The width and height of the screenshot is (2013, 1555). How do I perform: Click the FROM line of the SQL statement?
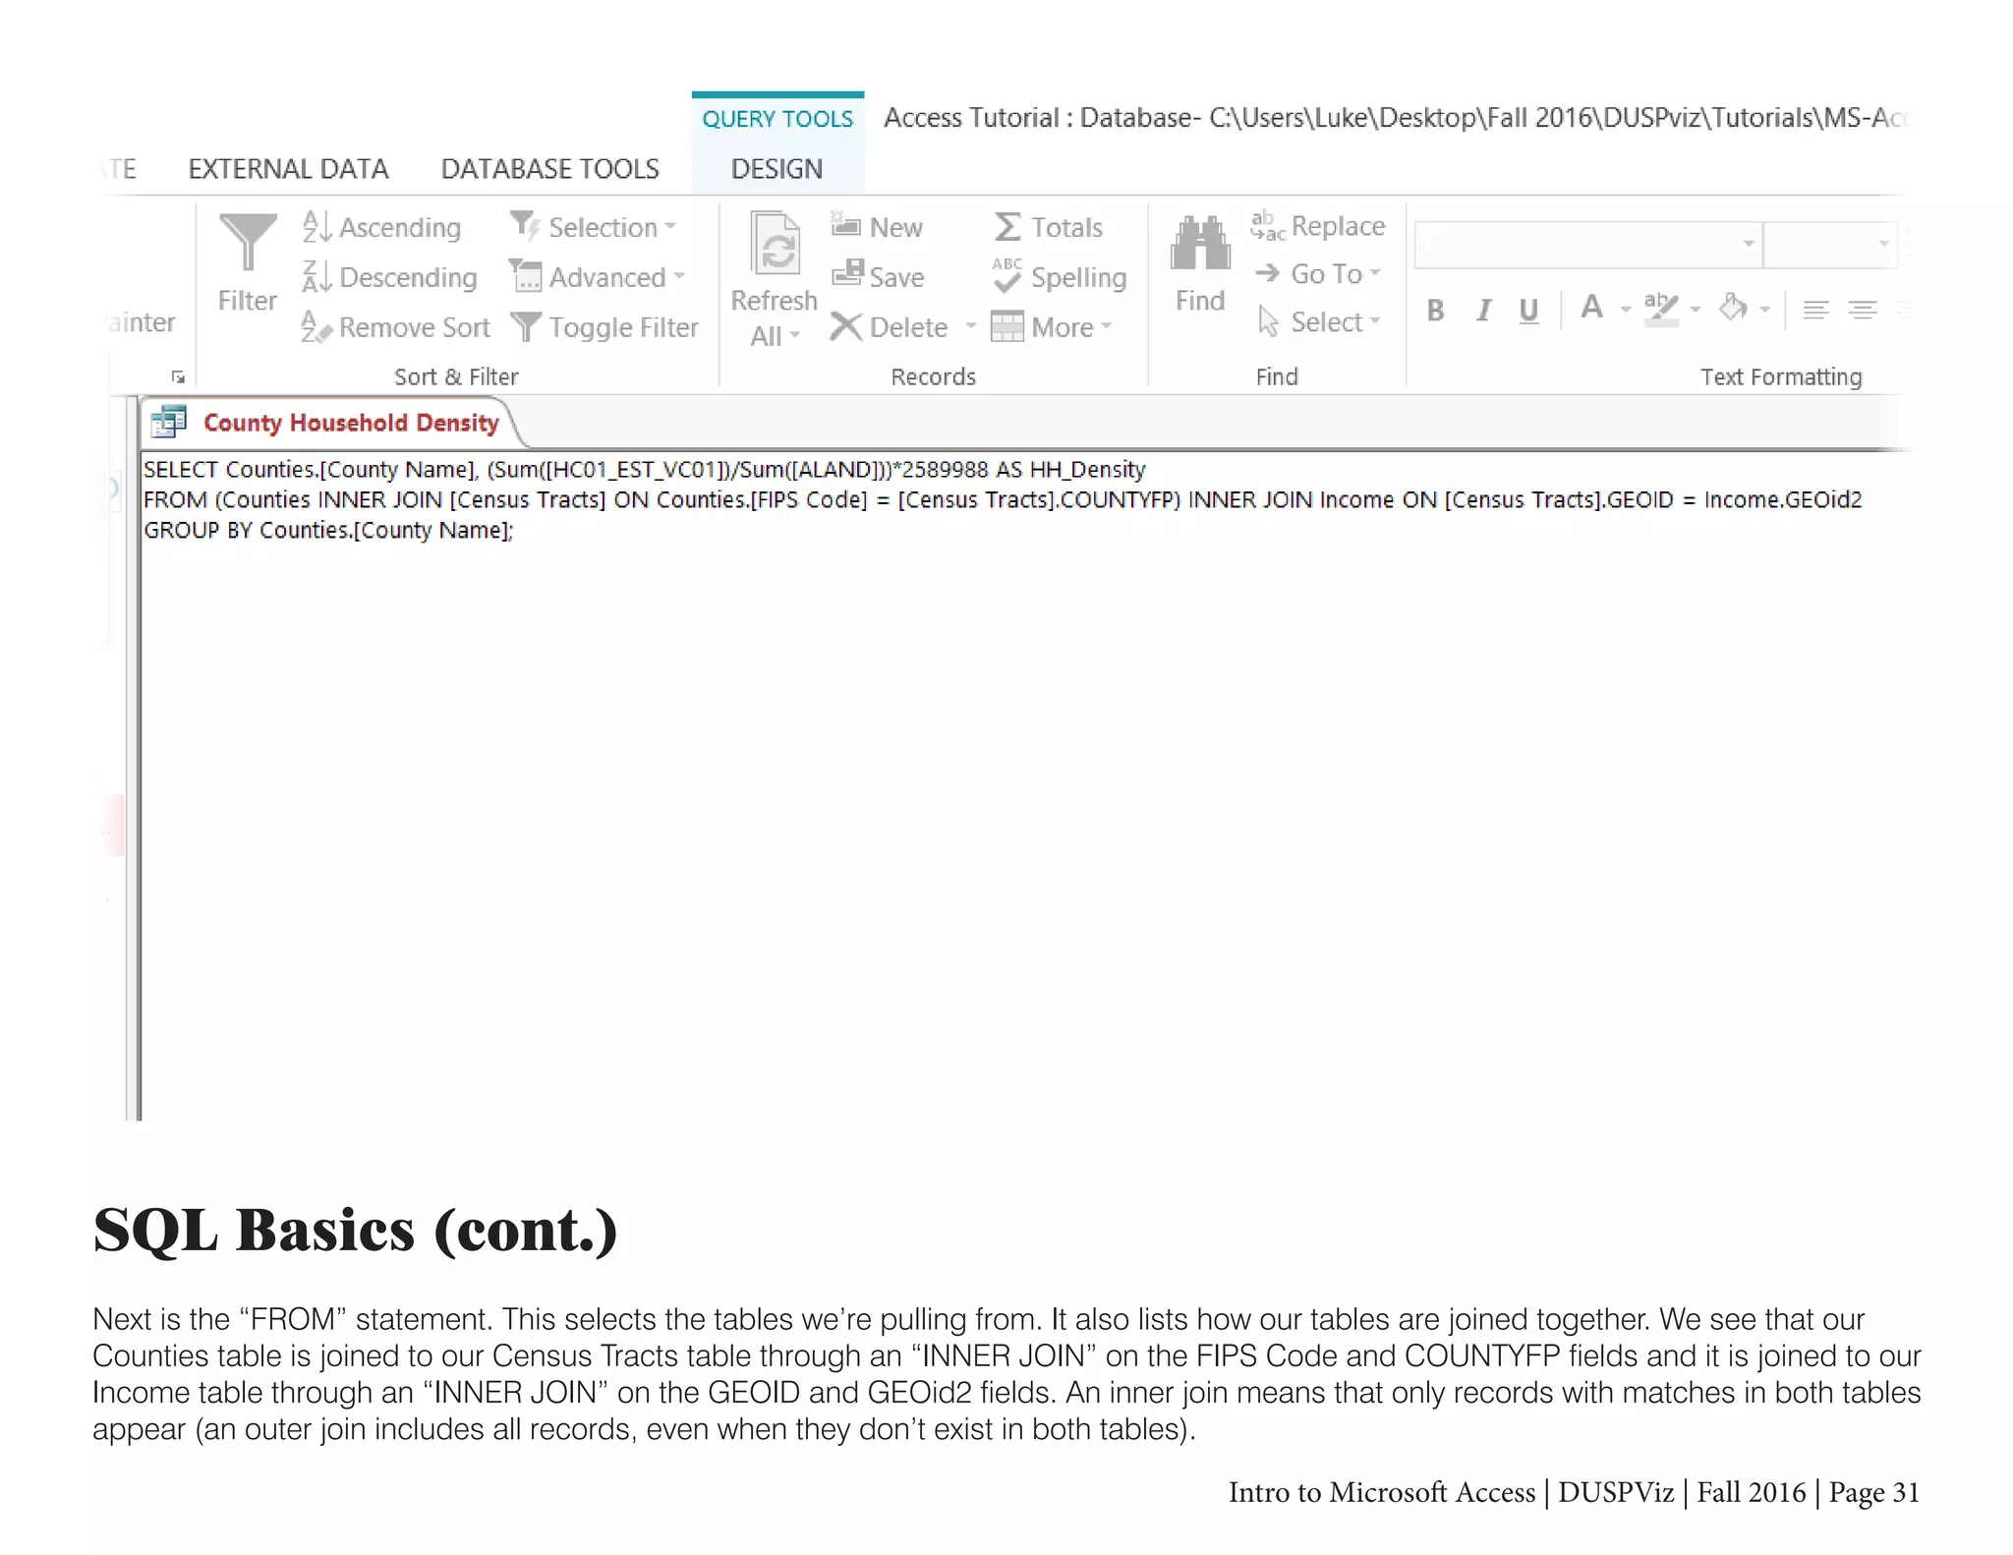(1003, 500)
